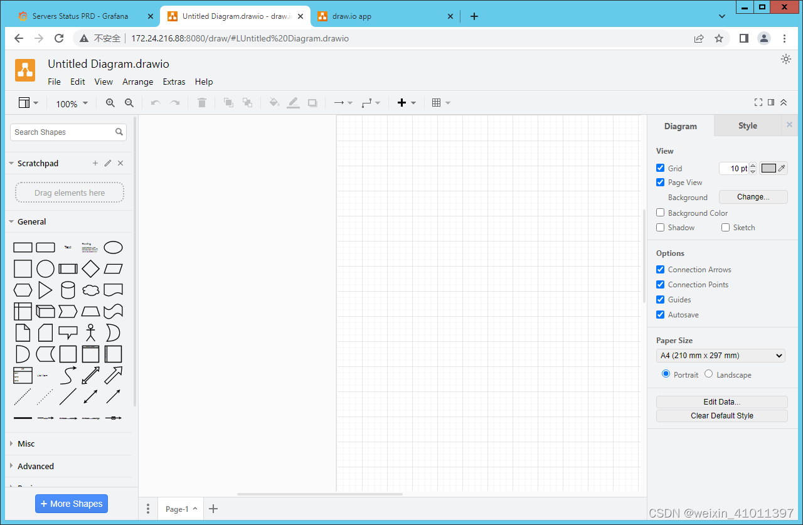Click the Delete trash icon
This screenshot has width=803, height=525.
coord(201,102)
